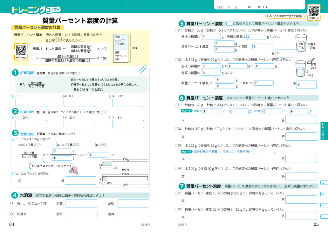Check the 塩化ナトリウム水溶液 question box
This screenshot has width=328, height=232.
[9, 203]
